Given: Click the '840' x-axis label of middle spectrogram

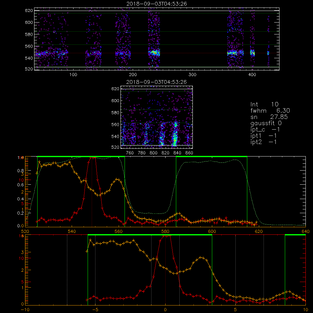Looking at the screenshot, I should [x=177, y=153].
